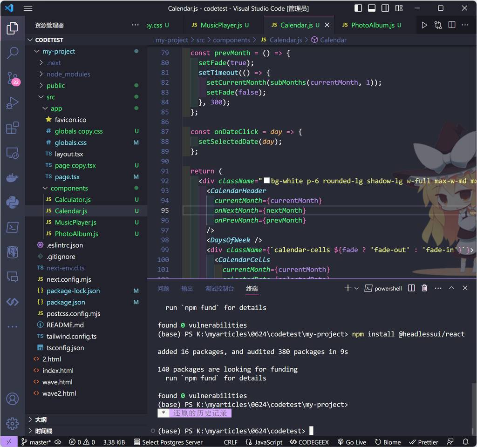
Task: Toggle primary side bar layout button
Action: (x=358, y=8)
